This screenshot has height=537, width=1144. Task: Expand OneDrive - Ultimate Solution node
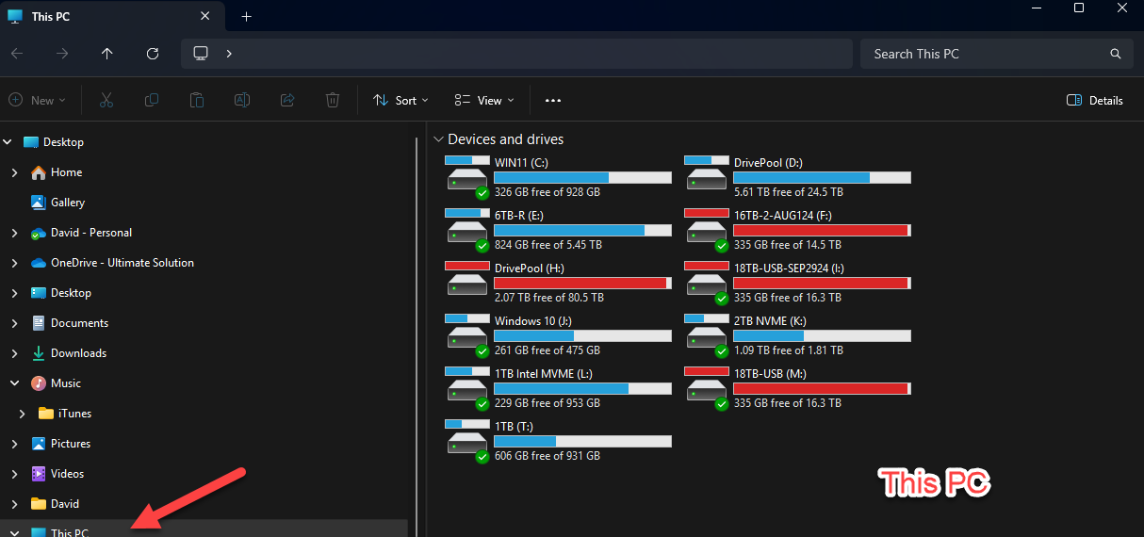(x=14, y=263)
